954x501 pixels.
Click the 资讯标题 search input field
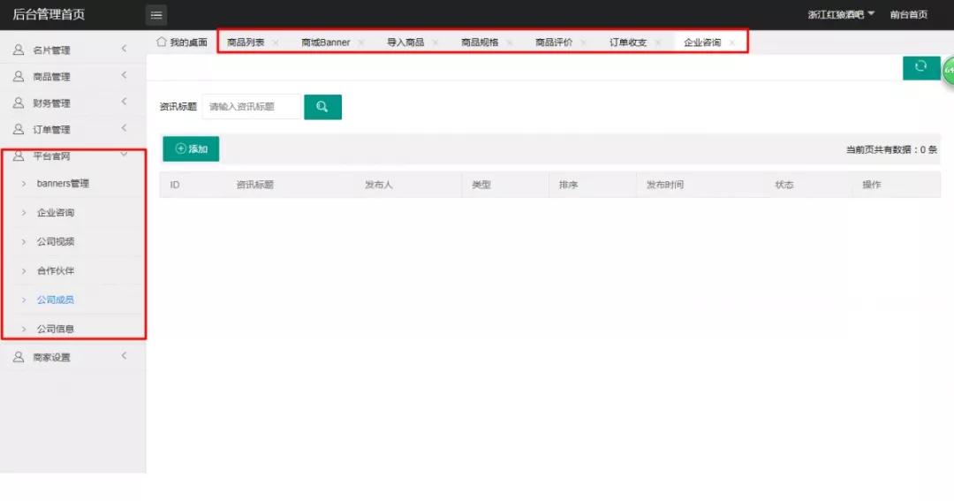point(251,107)
